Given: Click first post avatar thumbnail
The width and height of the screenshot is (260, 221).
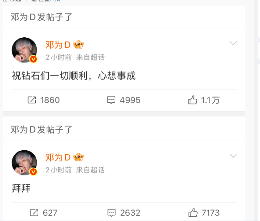Looking at the screenshot, I should (24, 50).
